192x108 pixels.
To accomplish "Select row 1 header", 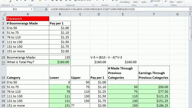I will click(3, 19).
